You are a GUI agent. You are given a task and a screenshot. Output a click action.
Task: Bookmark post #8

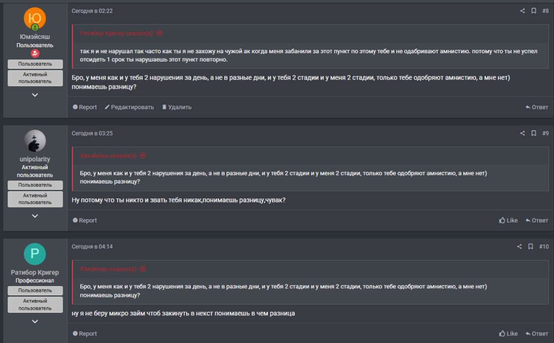click(533, 11)
